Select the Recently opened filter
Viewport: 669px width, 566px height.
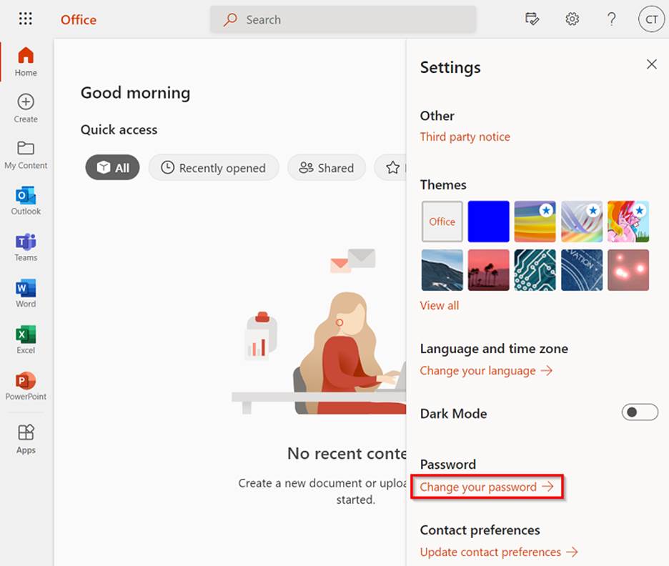(213, 168)
